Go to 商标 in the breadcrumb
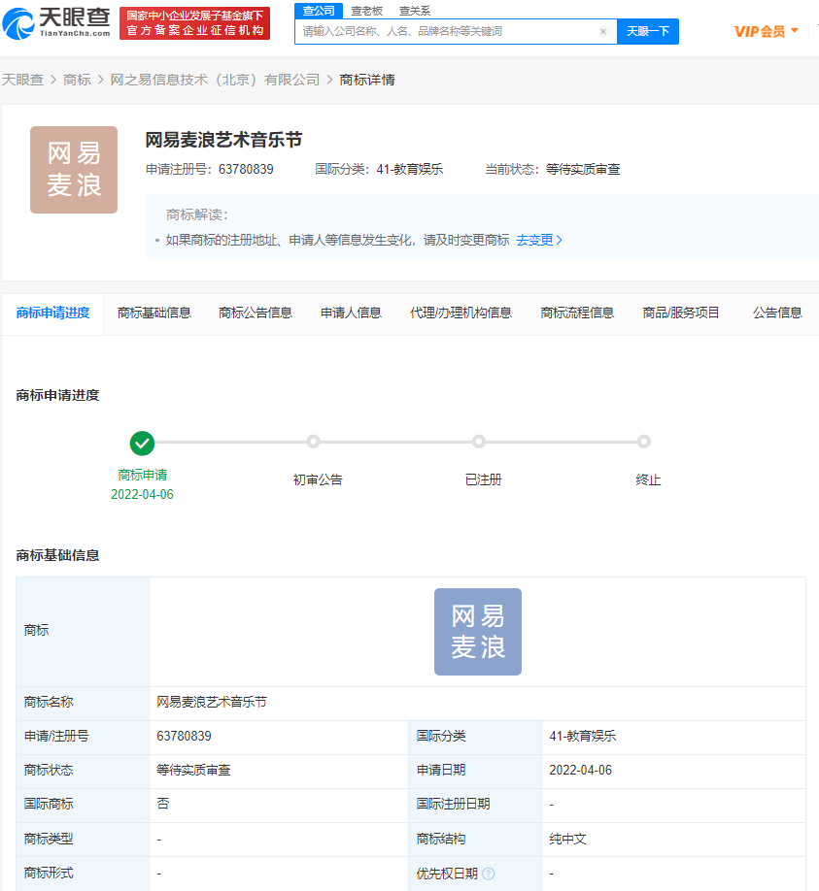Image resolution: width=819 pixels, height=891 pixels. tap(78, 80)
